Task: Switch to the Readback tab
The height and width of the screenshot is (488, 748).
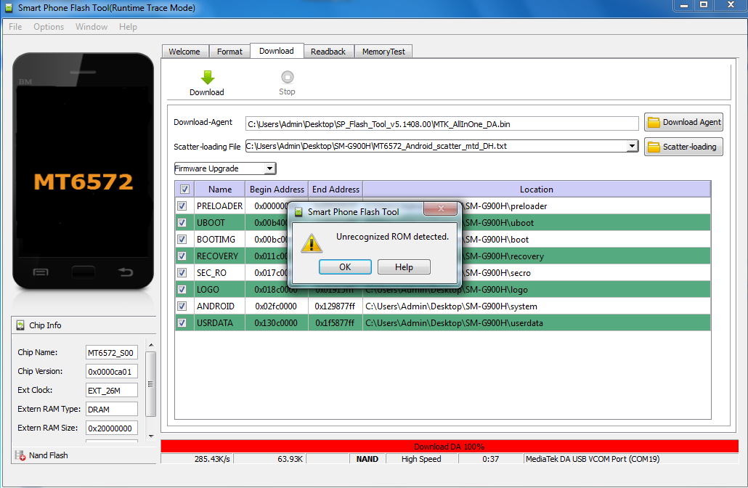Action: click(x=328, y=52)
